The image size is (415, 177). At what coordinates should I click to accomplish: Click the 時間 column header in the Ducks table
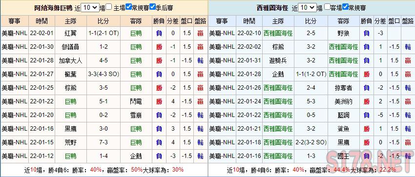pos(42,21)
